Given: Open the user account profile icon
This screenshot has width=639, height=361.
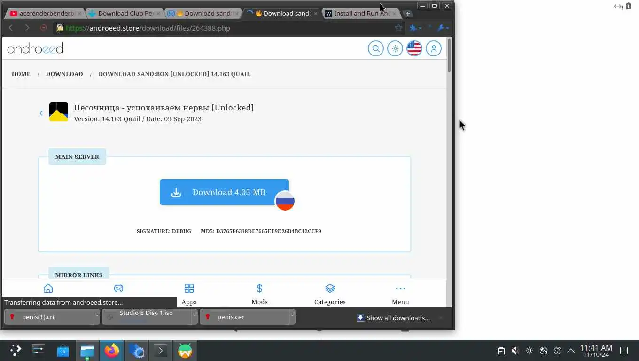Looking at the screenshot, I should 434,48.
